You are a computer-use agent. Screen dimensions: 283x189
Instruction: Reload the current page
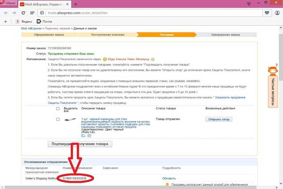[x=23, y=13]
